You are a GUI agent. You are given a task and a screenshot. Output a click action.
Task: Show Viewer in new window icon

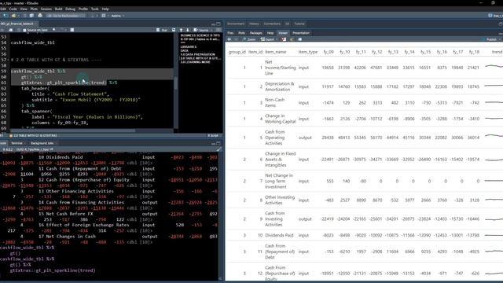click(x=300, y=39)
